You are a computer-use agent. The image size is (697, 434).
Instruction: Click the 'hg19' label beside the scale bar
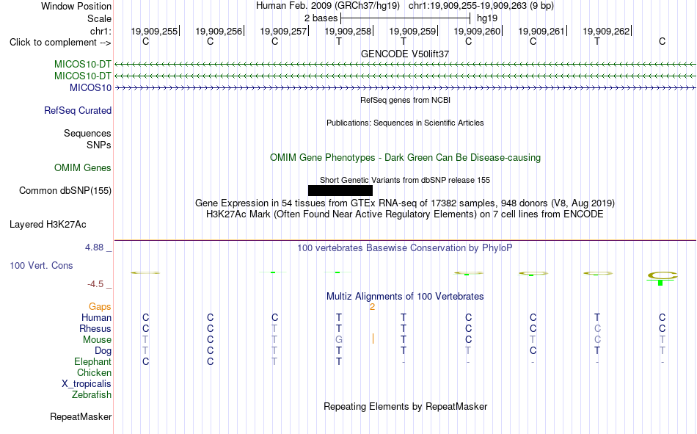[x=486, y=18]
